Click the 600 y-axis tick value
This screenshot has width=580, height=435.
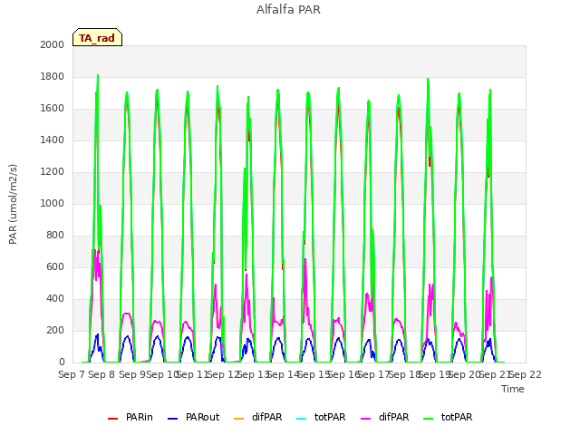click(x=55, y=267)
